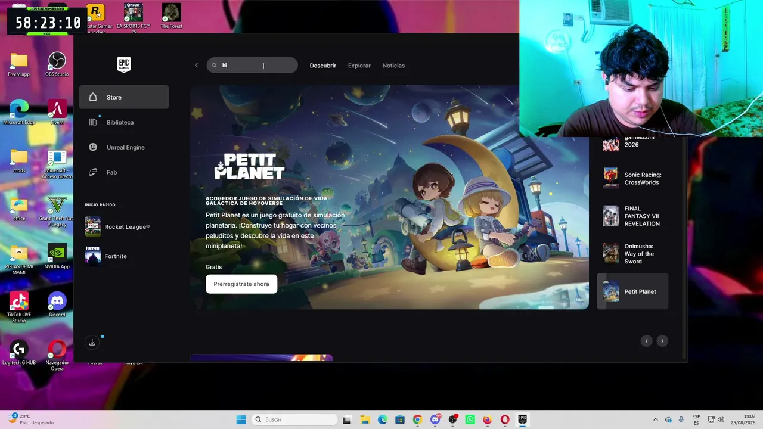The height and width of the screenshot is (429, 763).
Task: Click the taskbar Buscar search box
Action: tap(294, 419)
